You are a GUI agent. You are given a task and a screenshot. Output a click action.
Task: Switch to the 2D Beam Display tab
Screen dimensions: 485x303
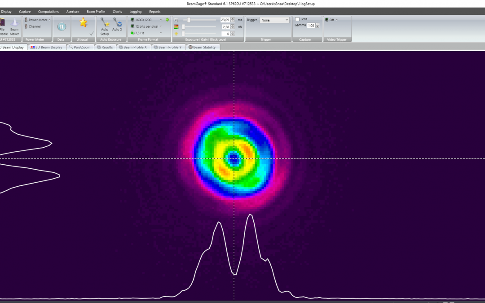[x=13, y=47]
